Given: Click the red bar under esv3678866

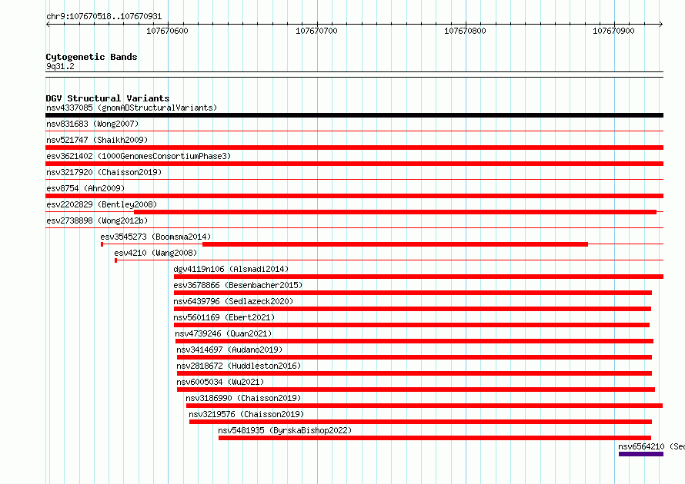Looking at the screenshot, I should [413, 293].
